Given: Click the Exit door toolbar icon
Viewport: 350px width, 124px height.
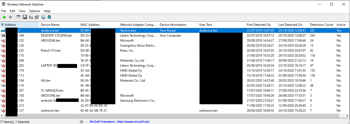Looking at the screenshot, I should (x=49, y=17).
